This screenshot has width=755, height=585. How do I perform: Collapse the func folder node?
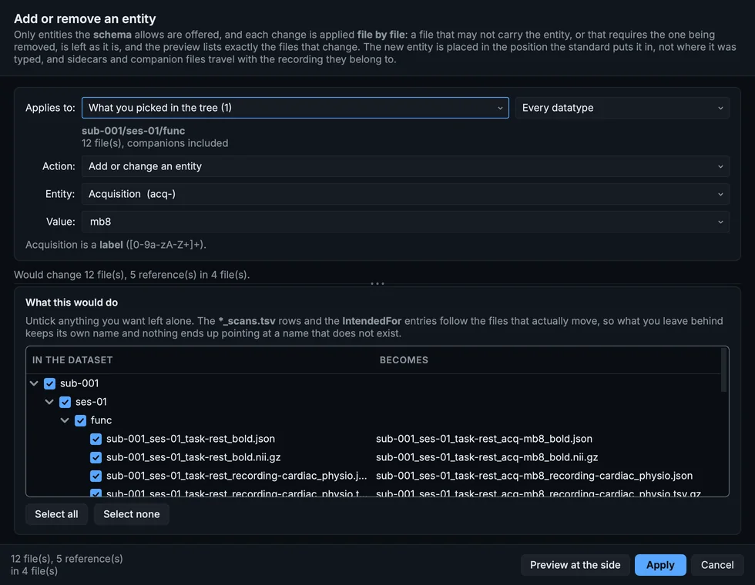pyautogui.click(x=65, y=420)
